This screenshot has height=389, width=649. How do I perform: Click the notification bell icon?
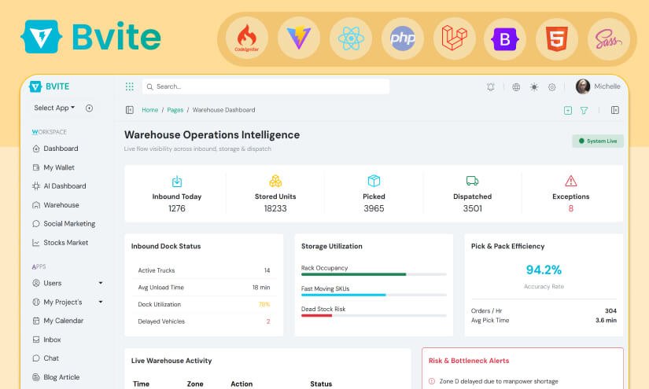point(490,86)
